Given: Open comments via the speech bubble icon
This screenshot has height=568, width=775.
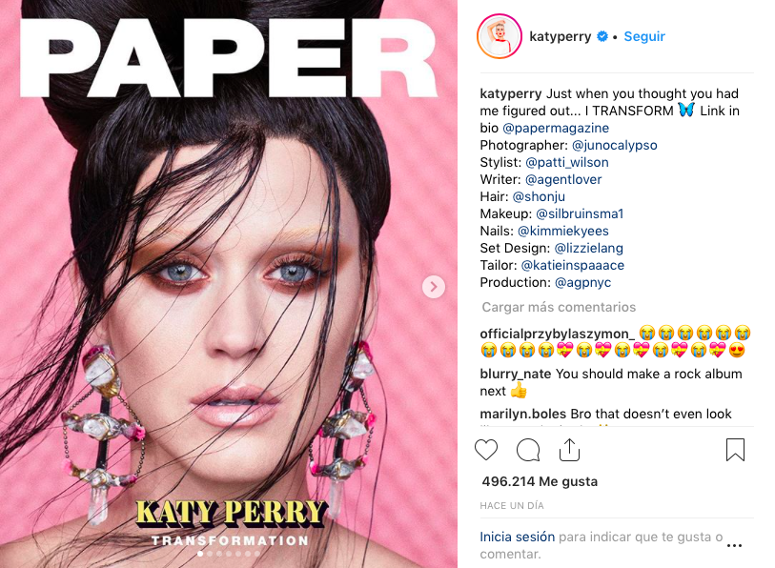Looking at the screenshot, I should point(528,450).
